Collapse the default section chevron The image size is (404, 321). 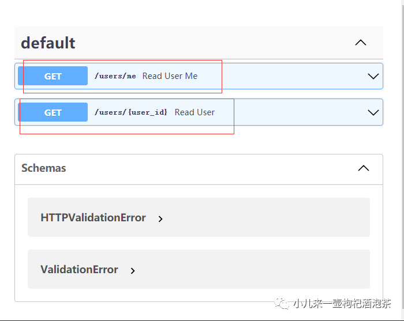coord(361,43)
